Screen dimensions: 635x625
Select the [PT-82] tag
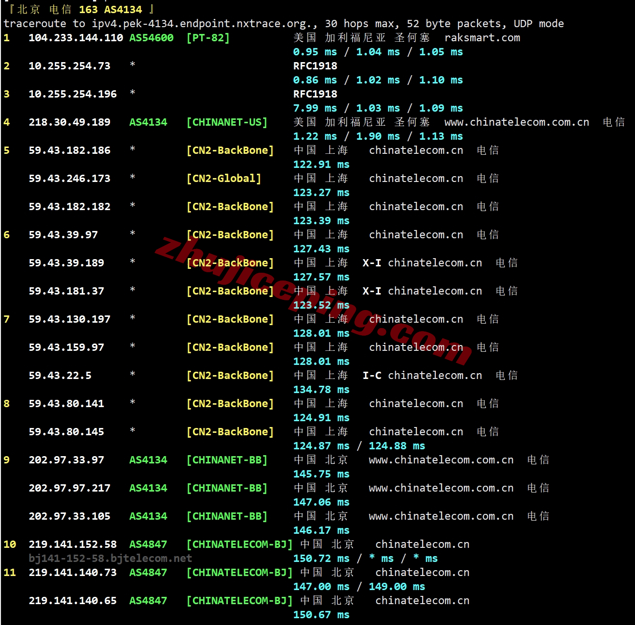pos(208,38)
